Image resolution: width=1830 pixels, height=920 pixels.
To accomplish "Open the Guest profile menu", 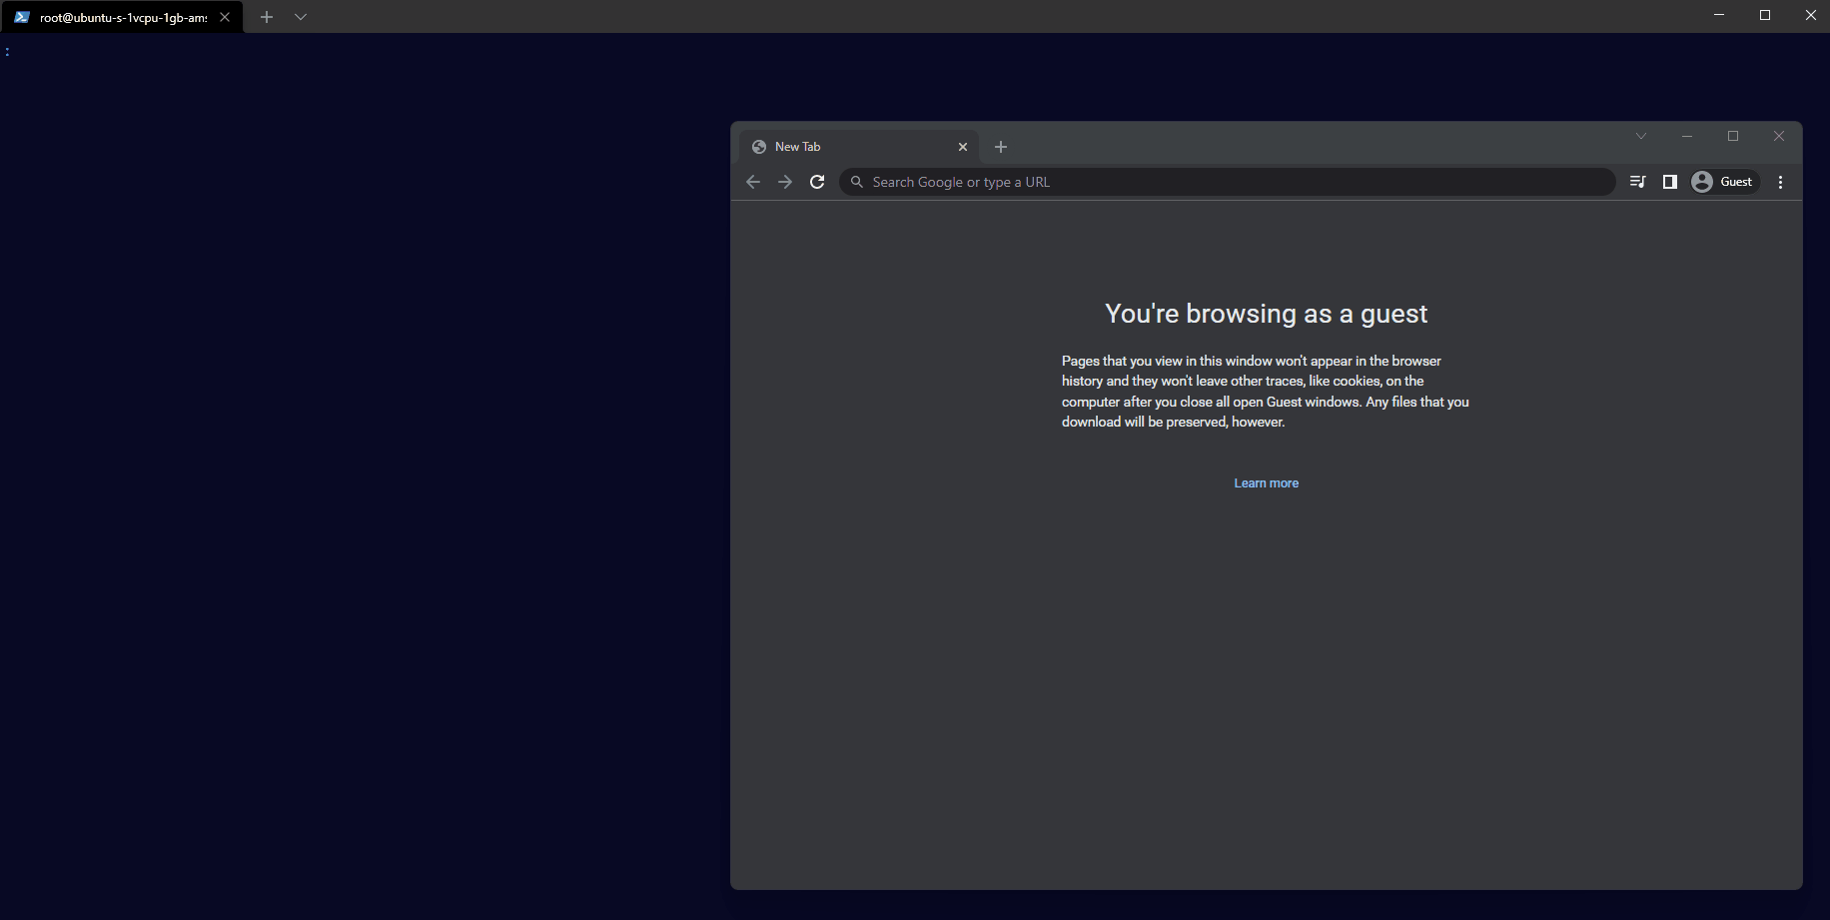I will [1724, 181].
